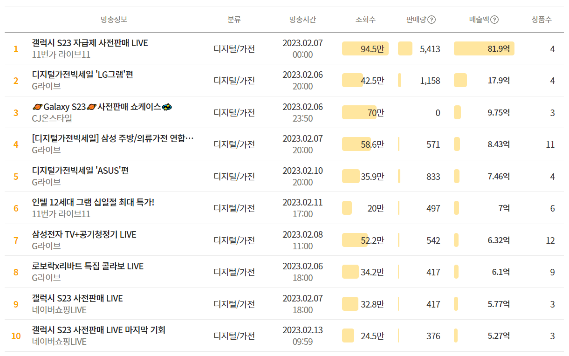Screen dimensions: 569x356
Task: Click broadcast time 2023.02.08 11:00
Action: (302, 240)
